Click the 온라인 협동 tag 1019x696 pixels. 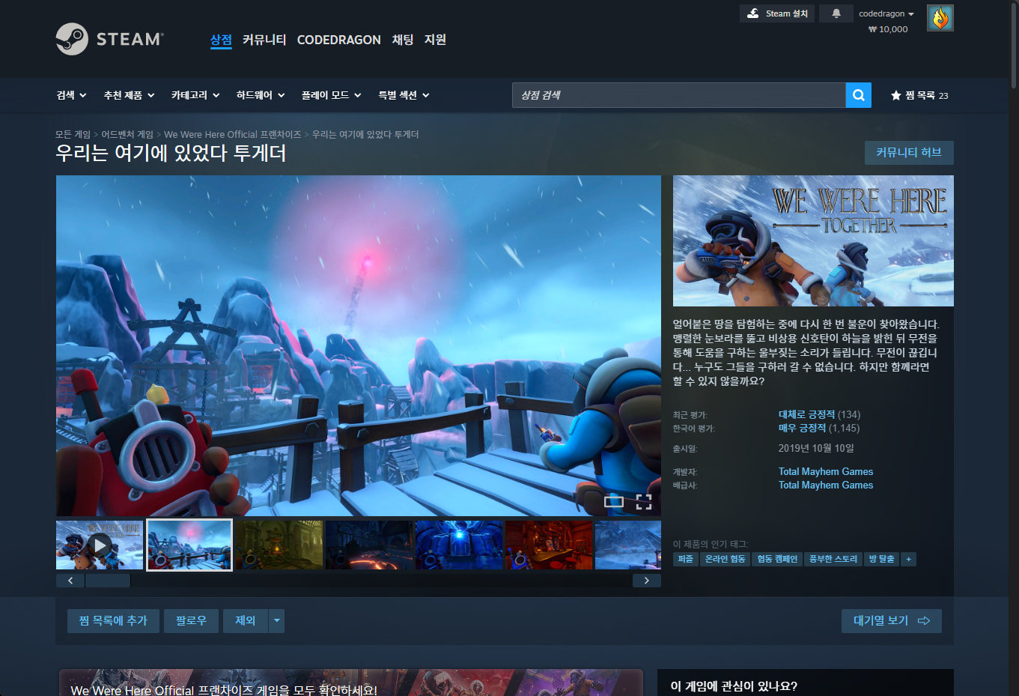coord(726,560)
